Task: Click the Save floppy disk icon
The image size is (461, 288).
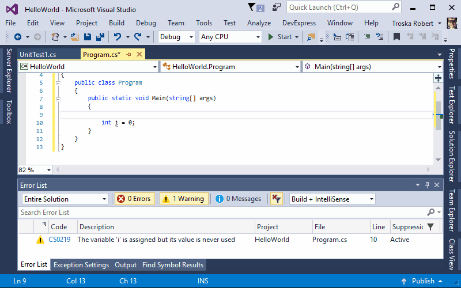Action: (x=88, y=37)
